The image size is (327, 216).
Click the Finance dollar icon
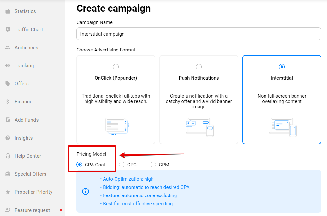point(8,102)
